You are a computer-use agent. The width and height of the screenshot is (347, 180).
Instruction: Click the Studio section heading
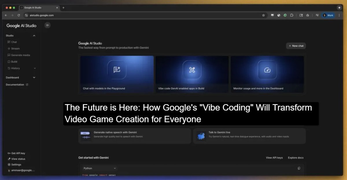coord(10,36)
